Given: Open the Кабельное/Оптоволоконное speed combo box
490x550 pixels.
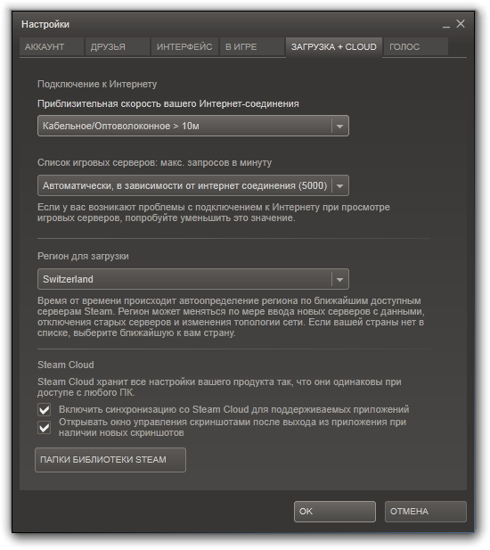Looking at the screenshot, I should [x=193, y=126].
